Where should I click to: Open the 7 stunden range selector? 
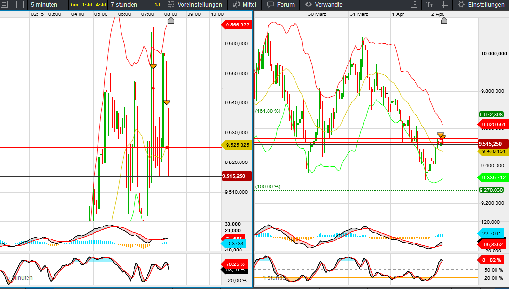(x=124, y=4)
